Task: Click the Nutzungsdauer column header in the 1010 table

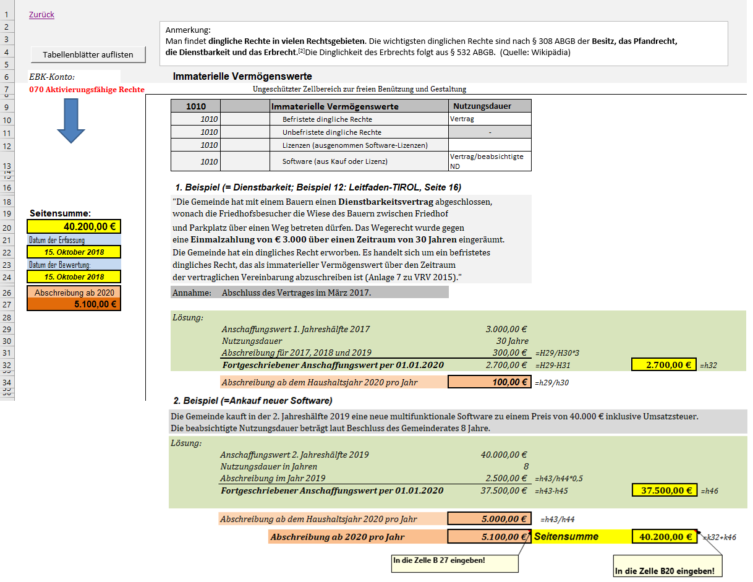Action: [491, 106]
